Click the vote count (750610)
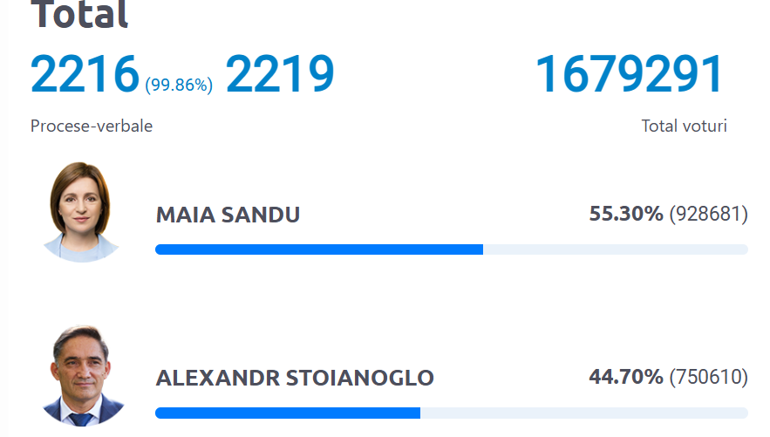The image size is (770, 437). tap(708, 378)
